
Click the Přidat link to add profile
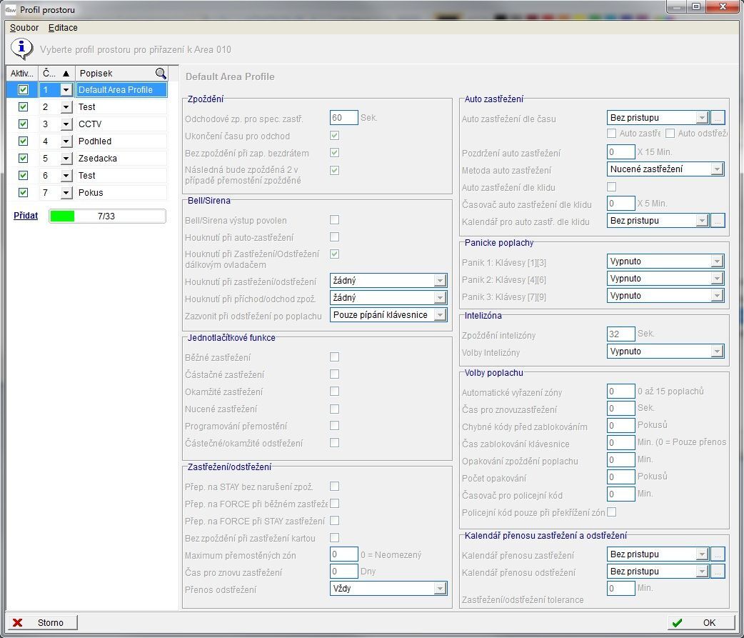click(x=26, y=215)
